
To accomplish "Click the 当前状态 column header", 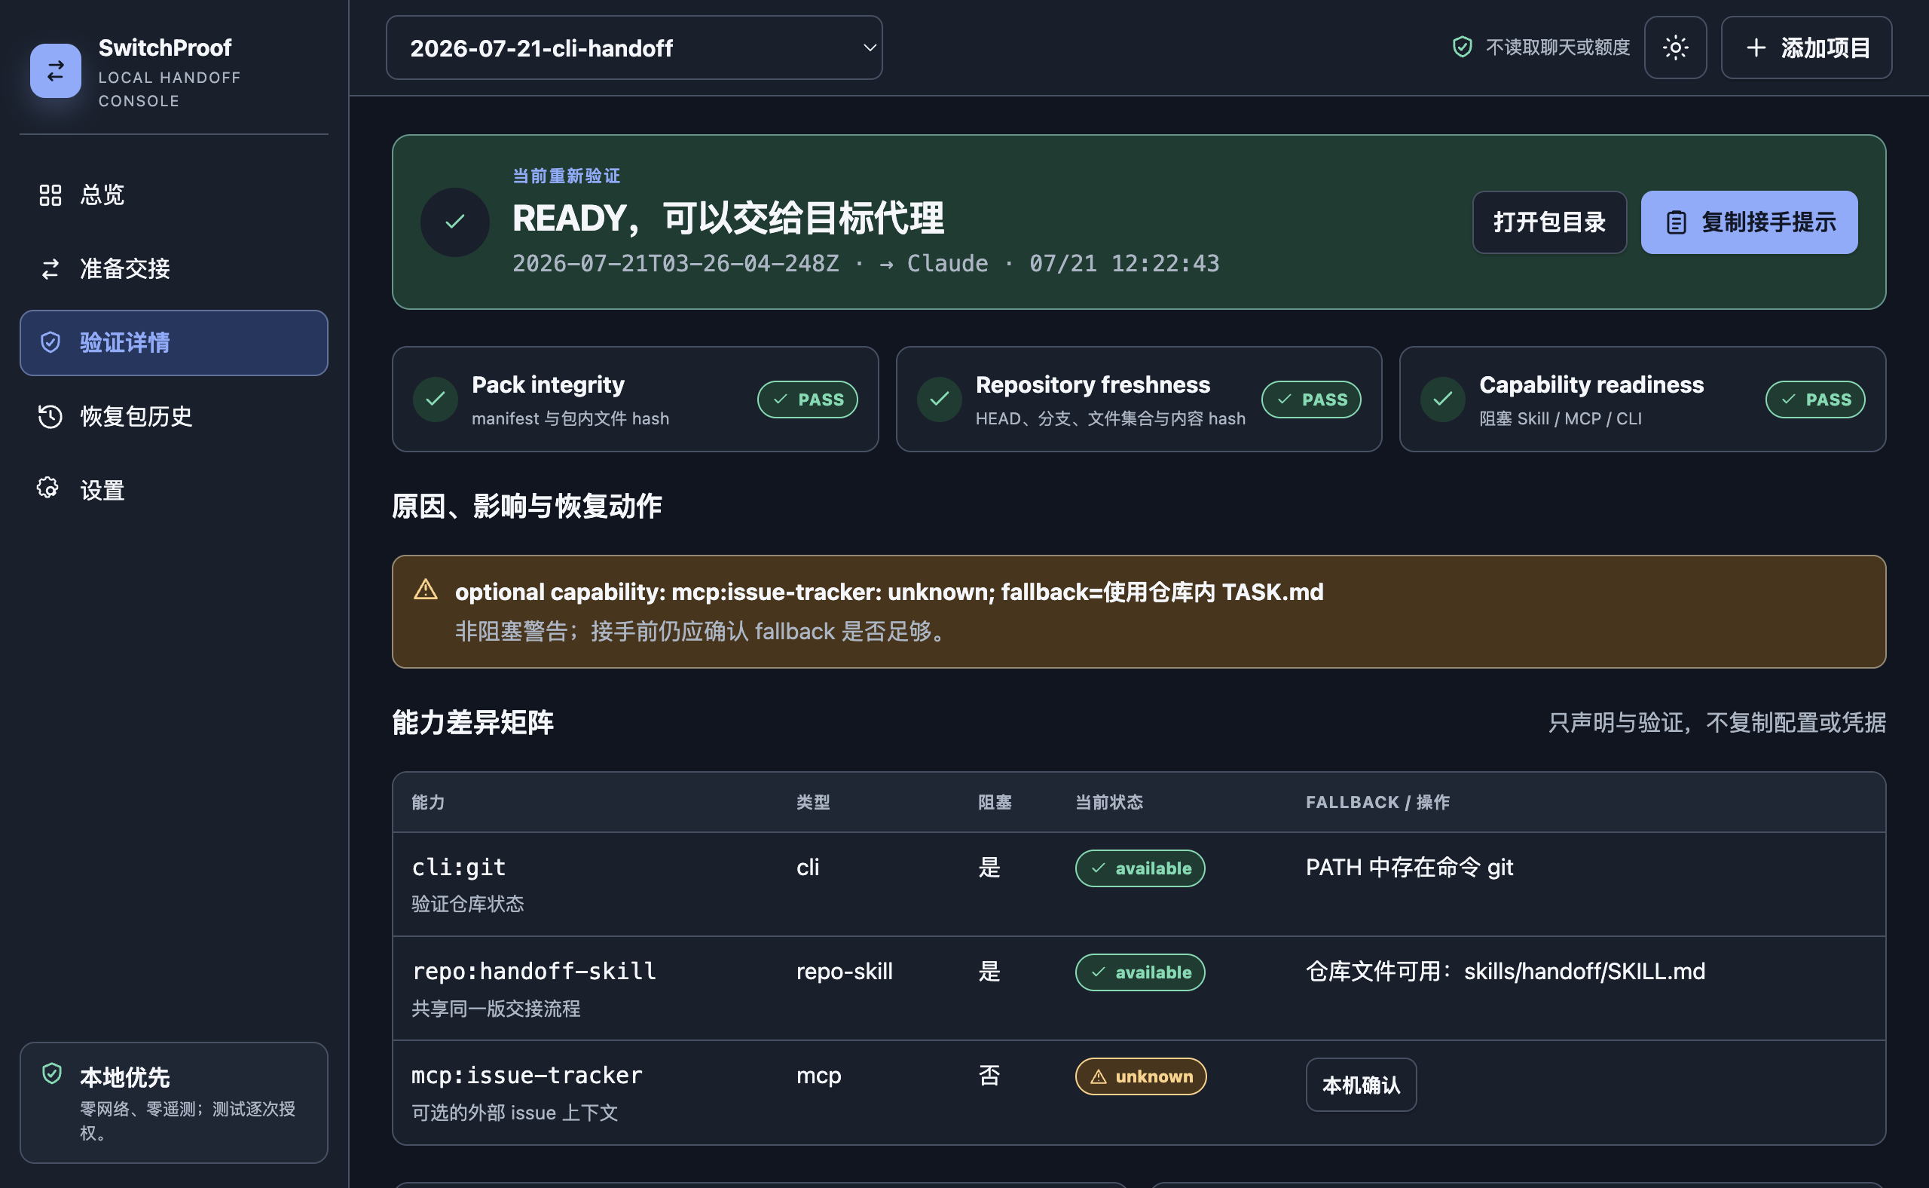I will [x=1109, y=802].
